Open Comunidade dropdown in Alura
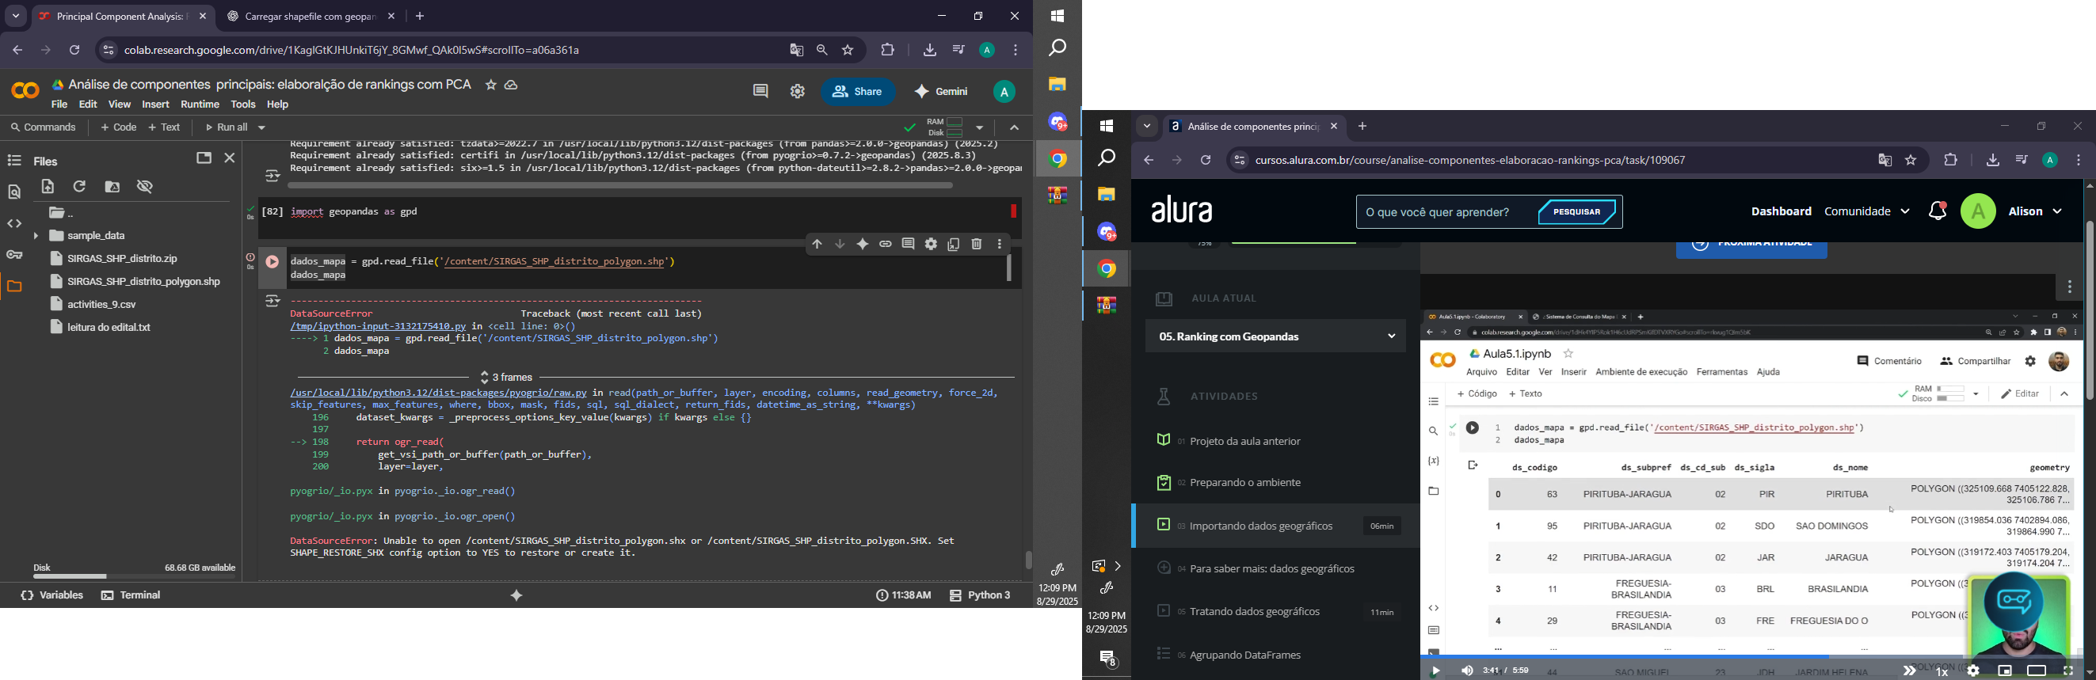2096x680 pixels. click(x=1867, y=211)
